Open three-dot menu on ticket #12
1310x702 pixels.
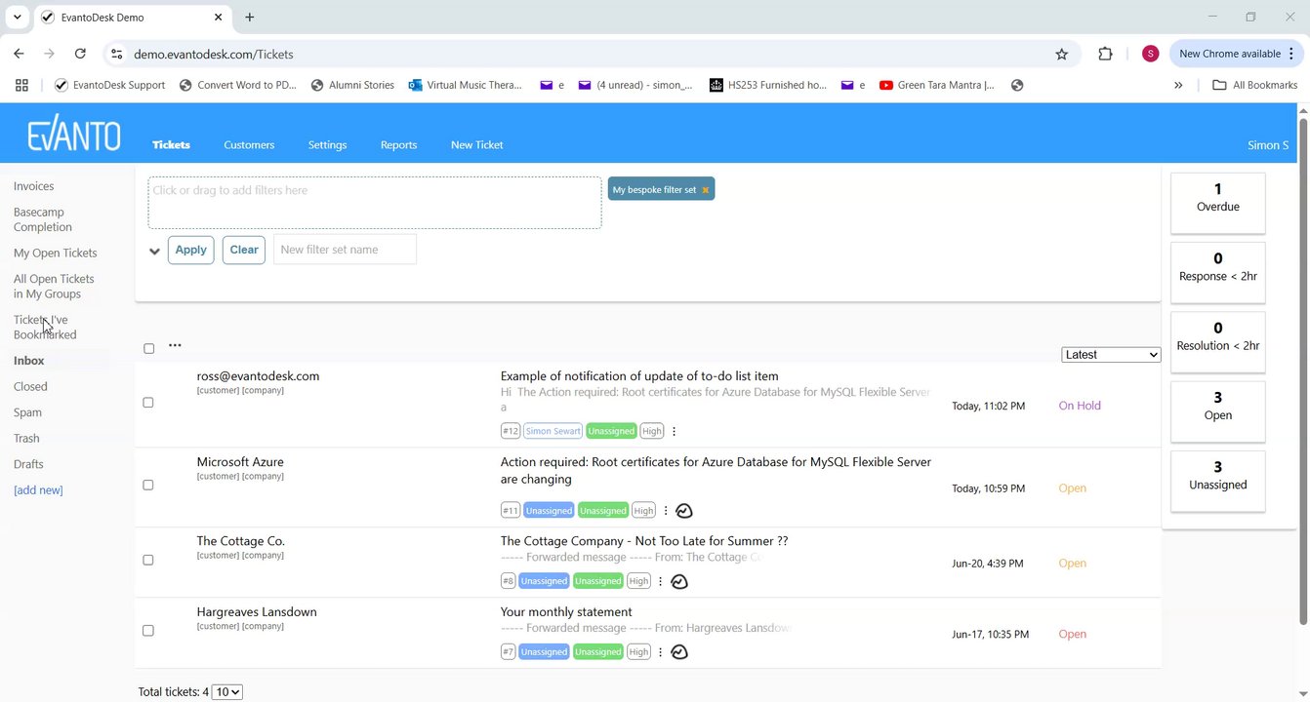point(674,431)
